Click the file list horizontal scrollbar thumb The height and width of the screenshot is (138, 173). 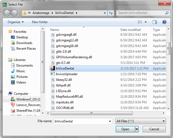91,113
